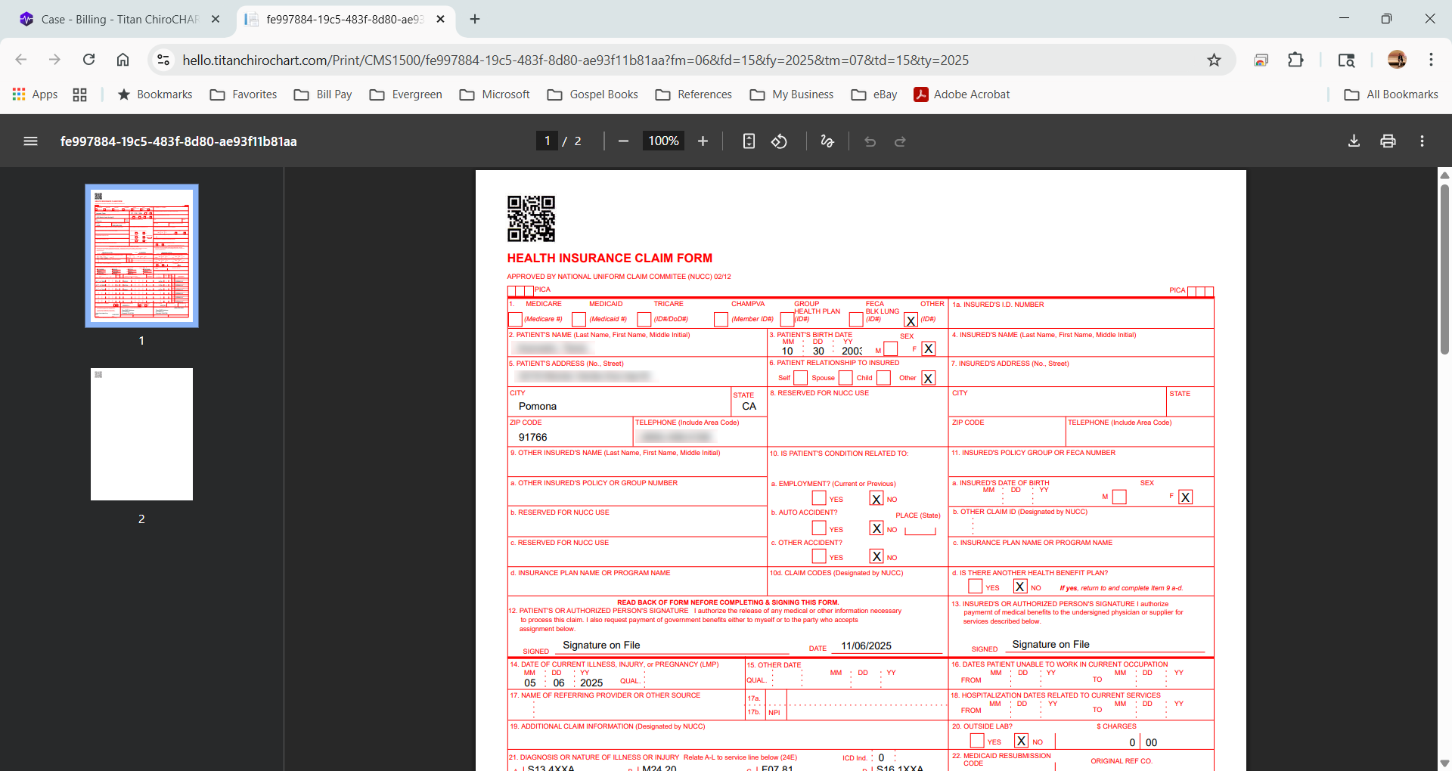Image resolution: width=1452 pixels, height=771 pixels.
Task: Click the fit to page icon
Action: pyautogui.click(x=749, y=141)
